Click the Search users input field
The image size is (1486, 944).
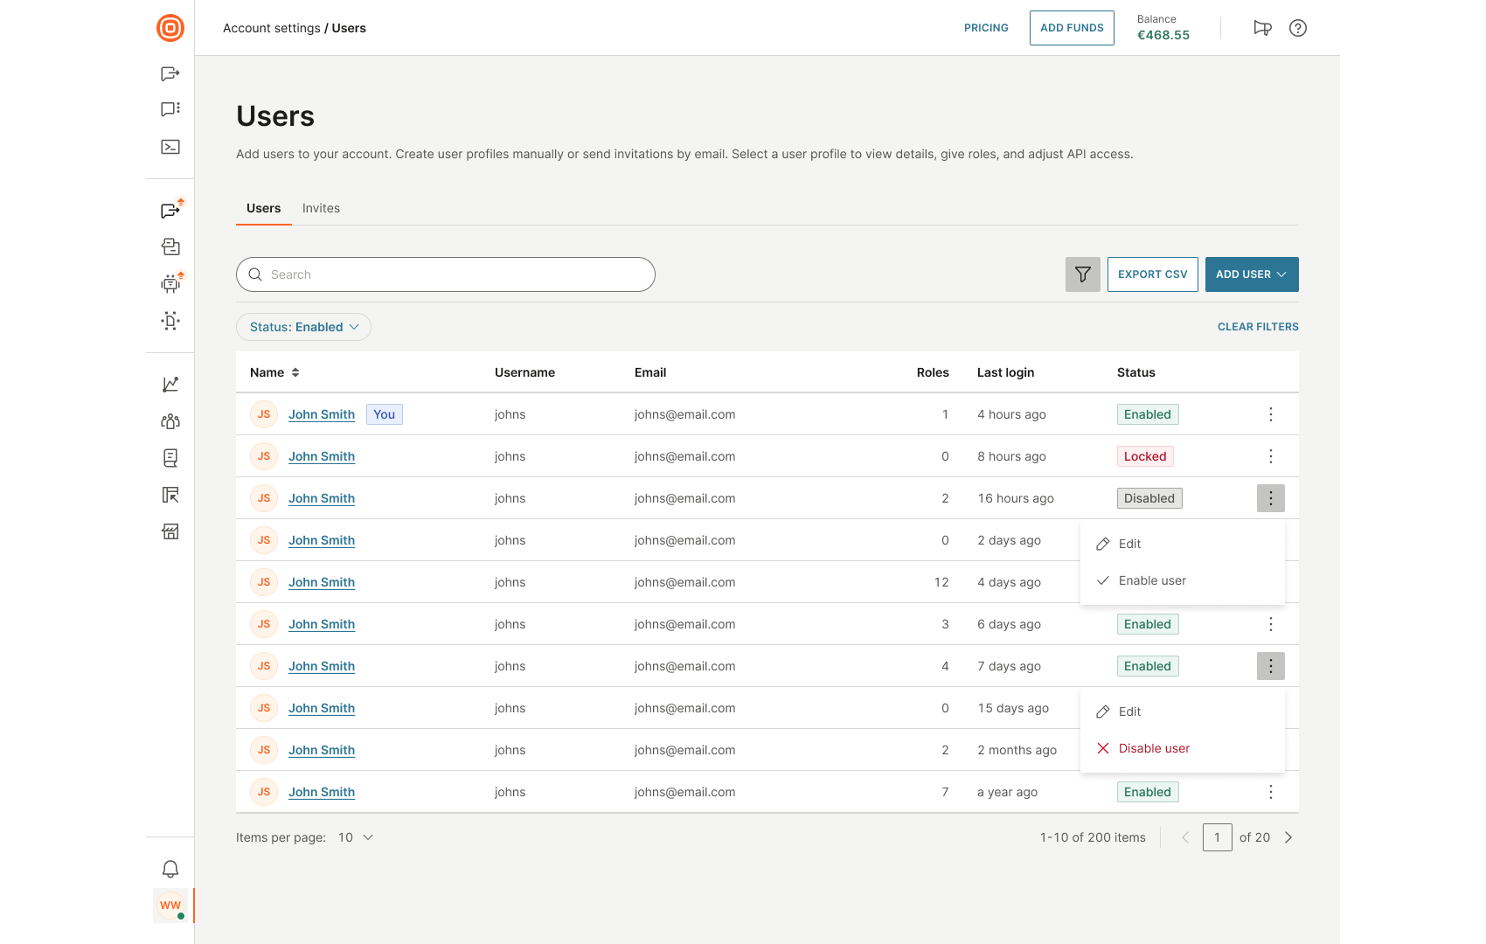pos(446,274)
